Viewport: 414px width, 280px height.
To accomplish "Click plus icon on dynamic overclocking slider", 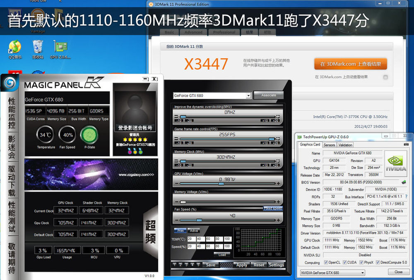I will [278, 116].
